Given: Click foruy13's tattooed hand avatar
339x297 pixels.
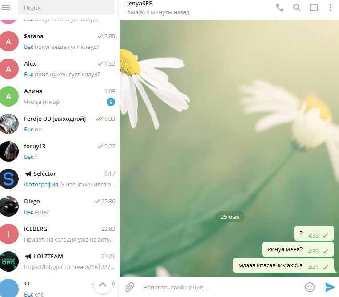Looking at the screenshot, I should tap(8, 151).
